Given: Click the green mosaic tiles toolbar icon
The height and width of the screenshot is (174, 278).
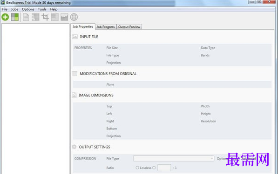Looking at the screenshot, I should pyautogui.click(x=15, y=17).
